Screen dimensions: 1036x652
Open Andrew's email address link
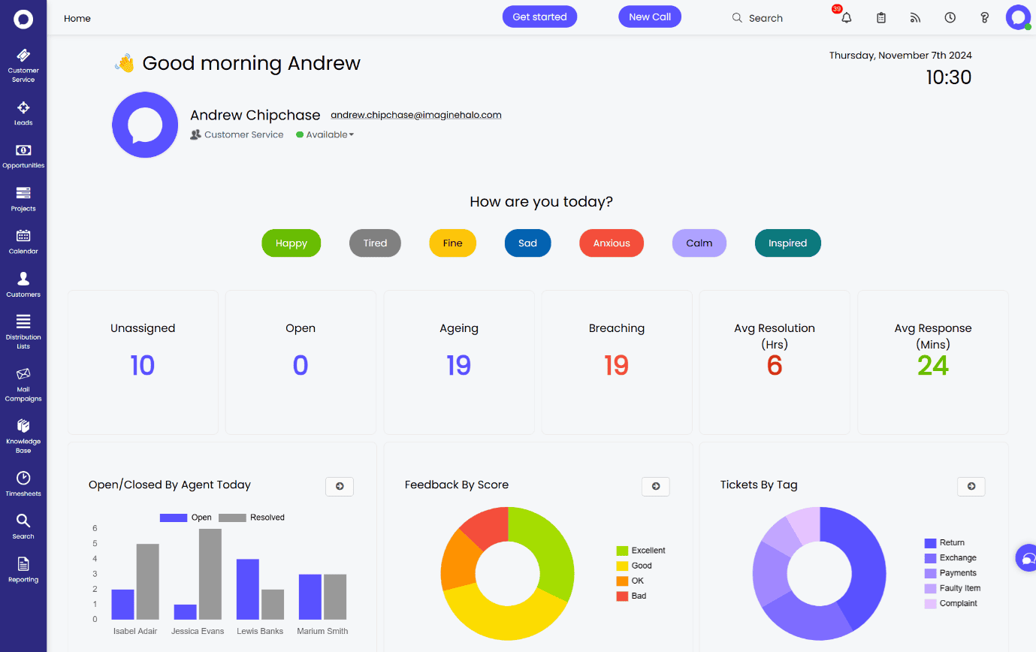click(415, 114)
